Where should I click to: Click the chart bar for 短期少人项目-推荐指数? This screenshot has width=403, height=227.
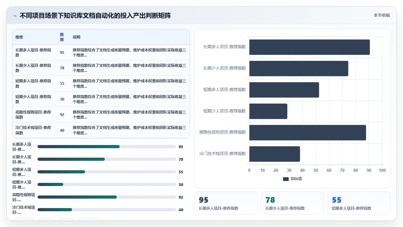[x=268, y=111]
